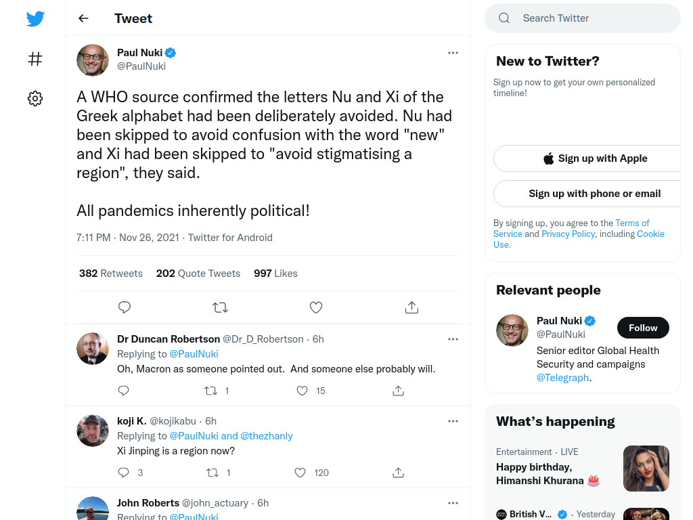Click the Twitter bird home logo
This screenshot has height=520, width=693.
(x=35, y=18)
